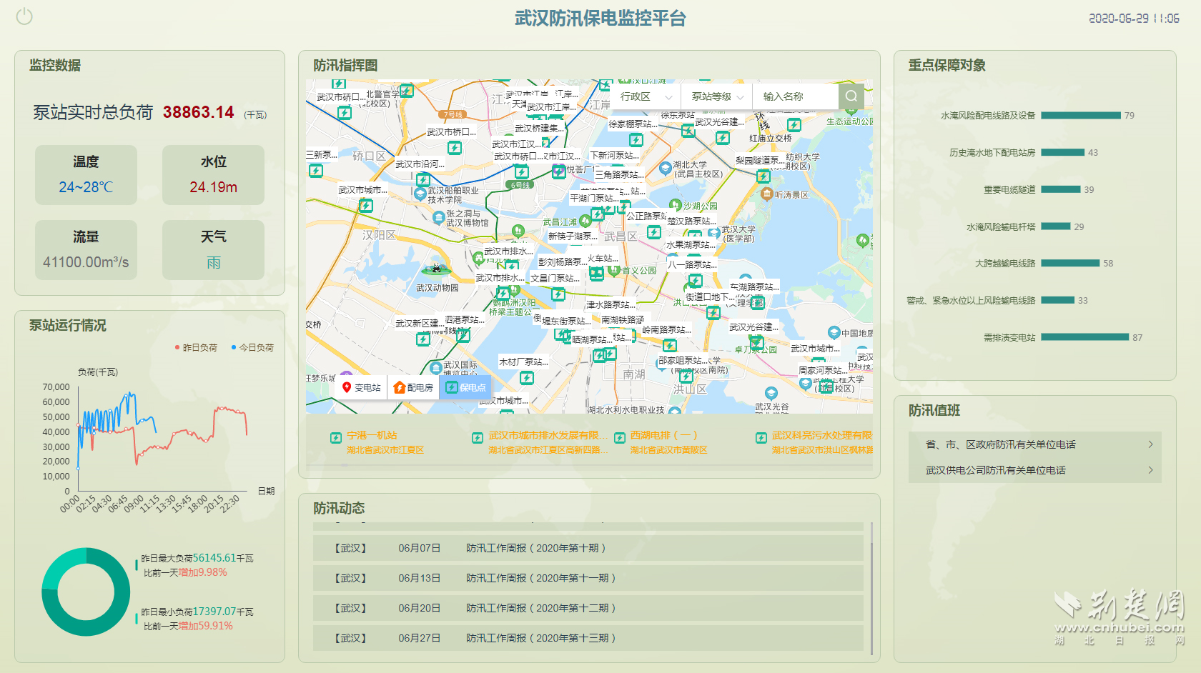
Task: Select marker under 八一路泵站 label
Action: pyautogui.click(x=695, y=280)
